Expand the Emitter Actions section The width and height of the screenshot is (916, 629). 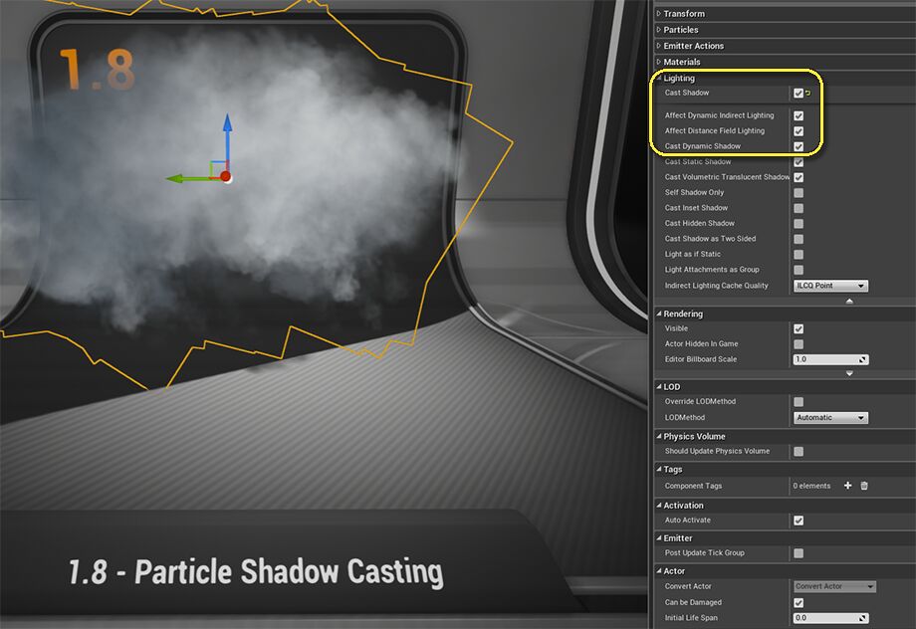693,46
